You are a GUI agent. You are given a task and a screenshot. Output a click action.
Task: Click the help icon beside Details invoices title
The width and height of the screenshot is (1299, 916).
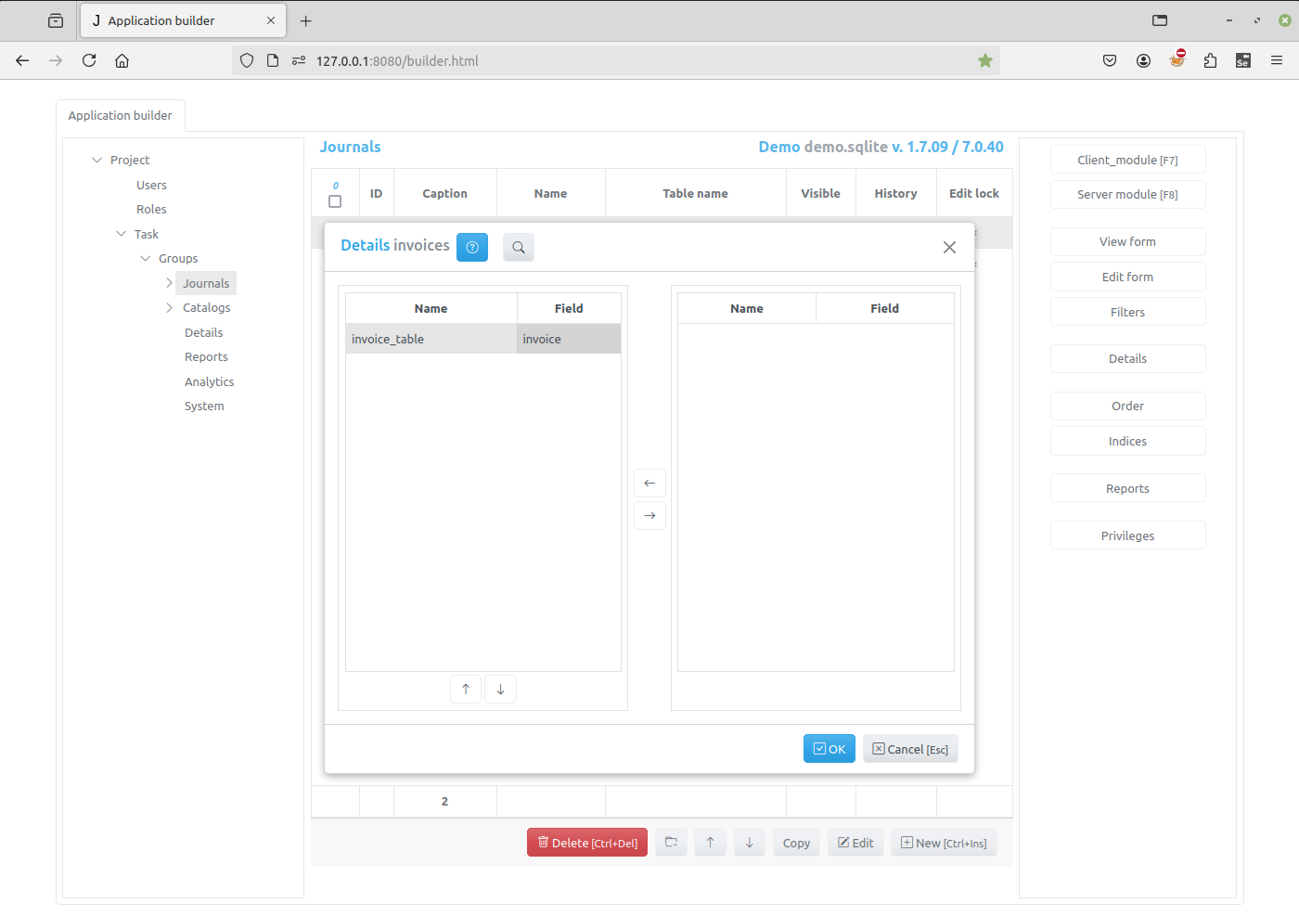click(472, 247)
